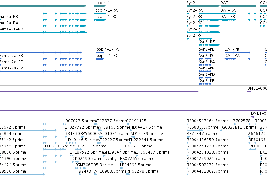Select EST EK222241.5prime
267x176 pixels.
tap(130, 143)
